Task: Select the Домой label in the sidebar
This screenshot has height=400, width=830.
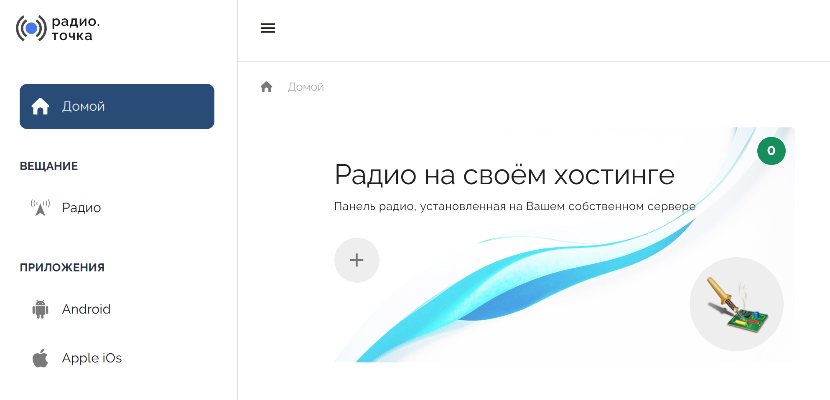Action: (84, 106)
